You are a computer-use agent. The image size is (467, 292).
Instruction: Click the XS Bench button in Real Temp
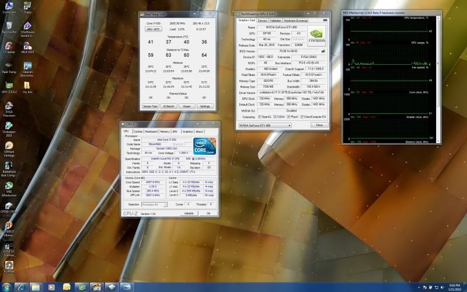[168, 106]
